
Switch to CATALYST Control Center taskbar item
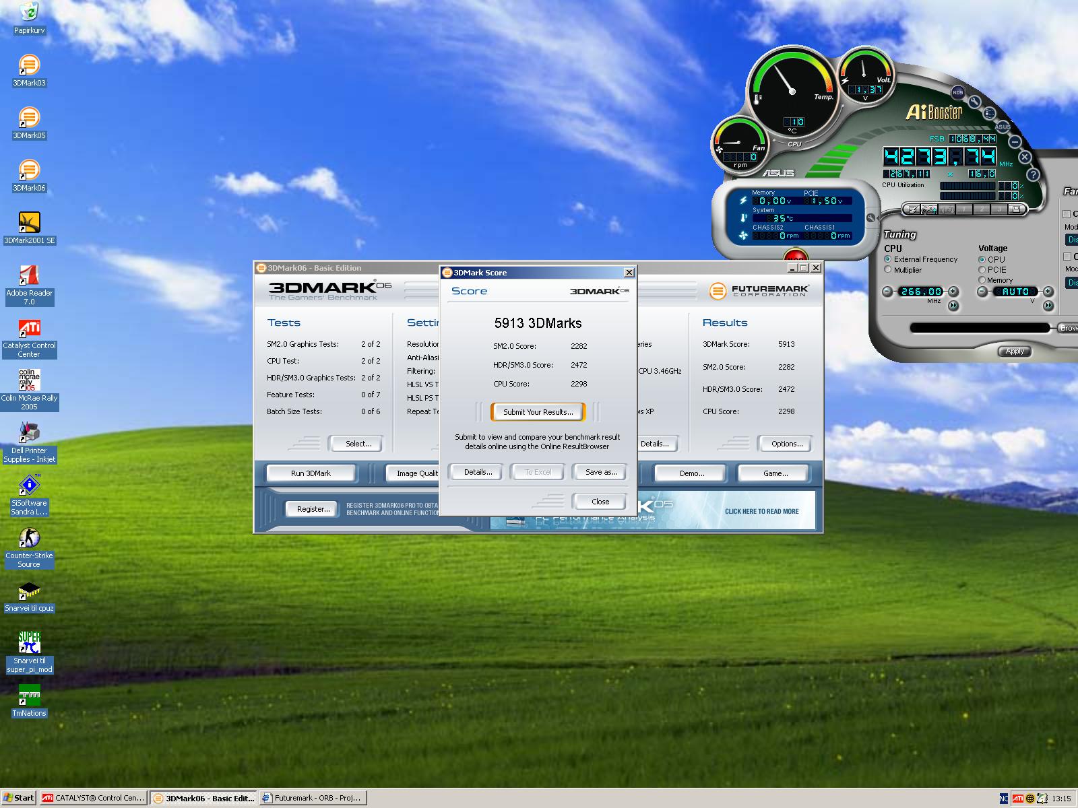coord(93,798)
